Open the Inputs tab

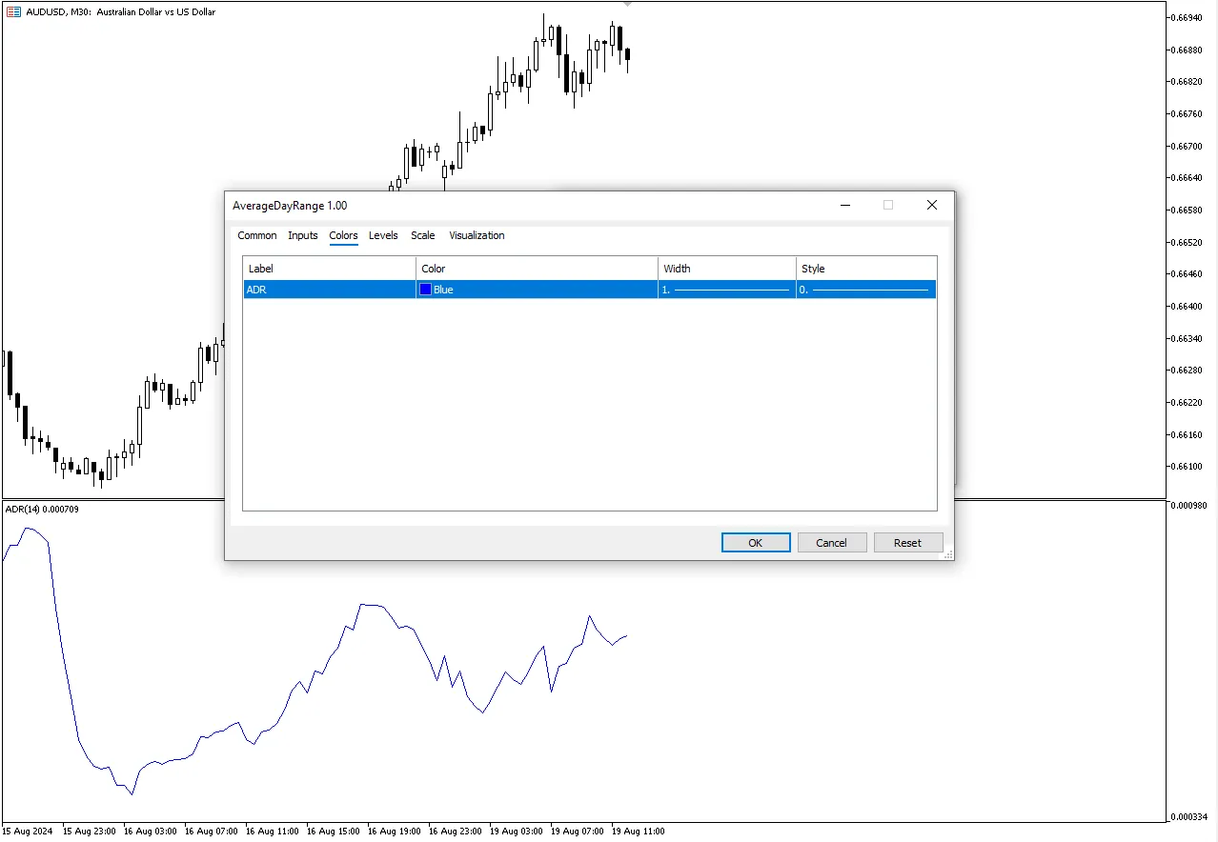[303, 235]
